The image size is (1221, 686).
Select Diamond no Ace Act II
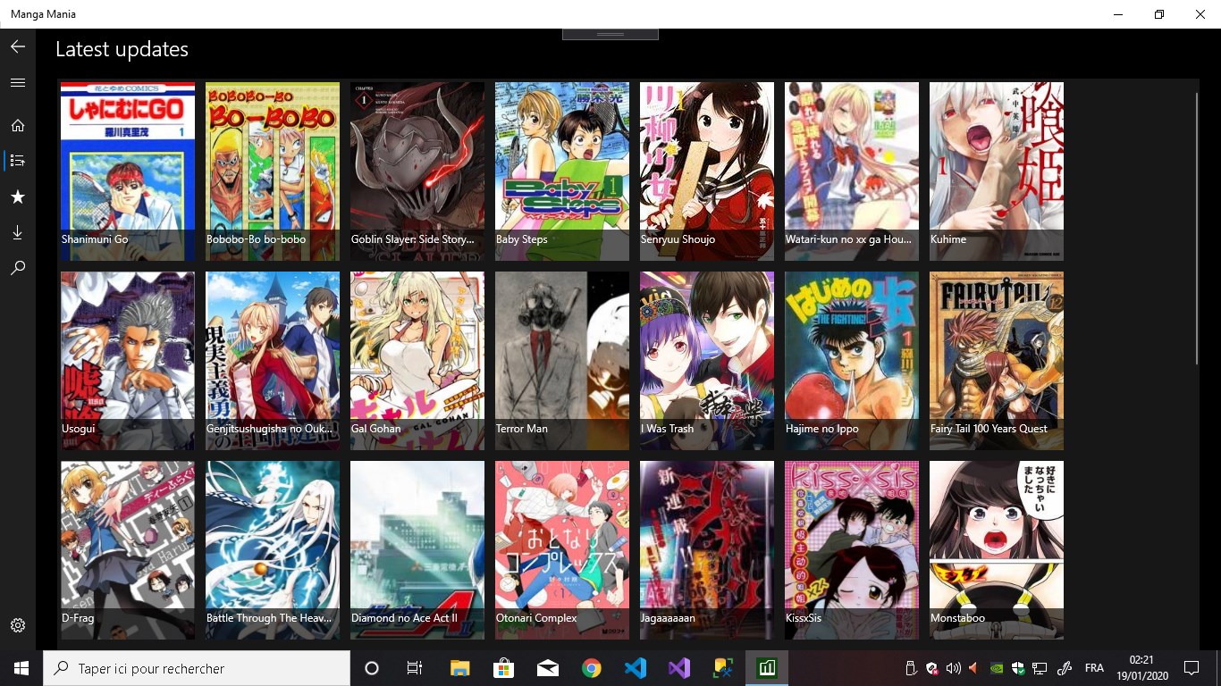pos(417,550)
